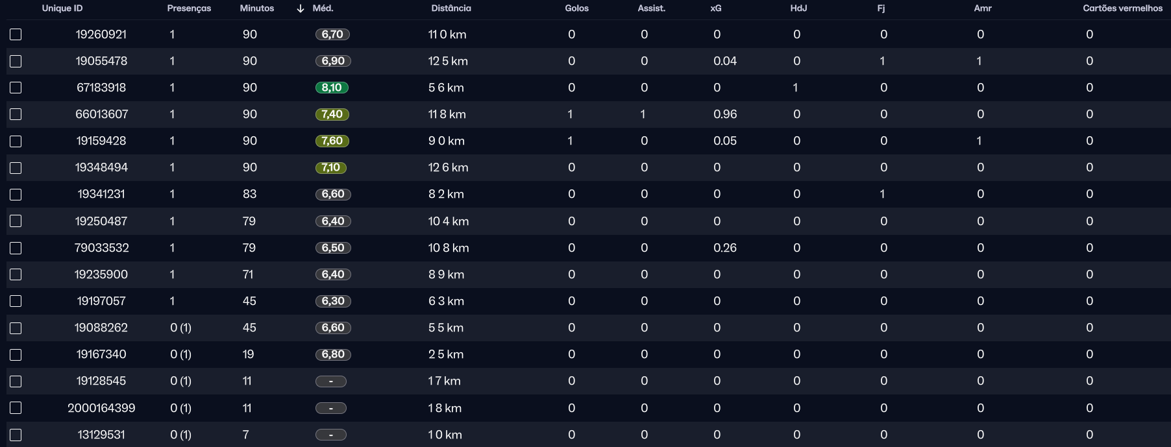Click the Cartões vermelhos column header
Image resolution: width=1171 pixels, height=447 pixels.
pyautogui.click(x=1122, y=8)
